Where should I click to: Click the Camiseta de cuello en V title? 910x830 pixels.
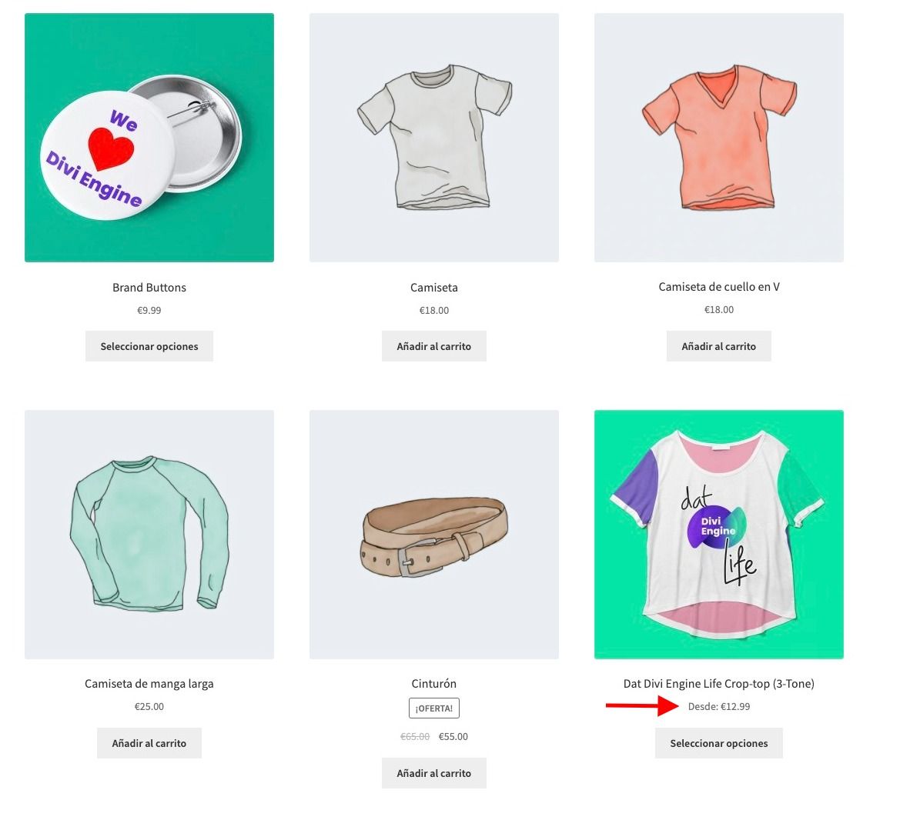click(719, 286)
